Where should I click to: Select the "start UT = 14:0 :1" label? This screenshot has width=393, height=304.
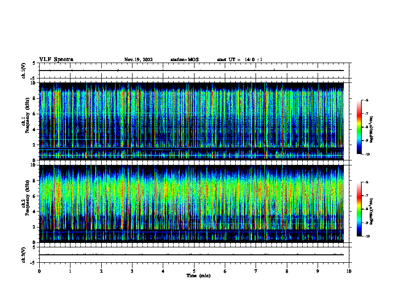pyautogui.click(x=240, y=60)
